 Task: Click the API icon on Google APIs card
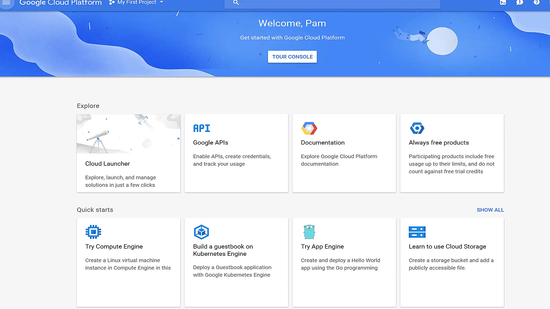202,128
